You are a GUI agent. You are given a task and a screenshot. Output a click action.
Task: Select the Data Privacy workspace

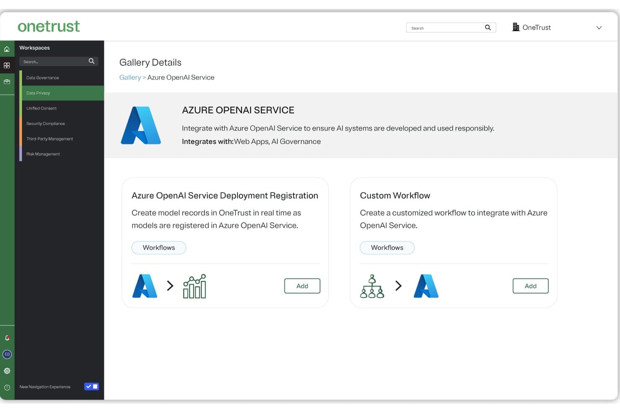[x=62, y=93]
